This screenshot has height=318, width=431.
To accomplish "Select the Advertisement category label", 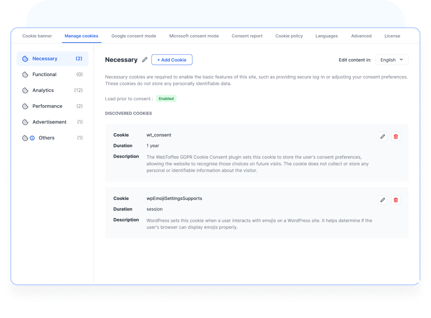I will pyautogui.click(x=49, y=122).
